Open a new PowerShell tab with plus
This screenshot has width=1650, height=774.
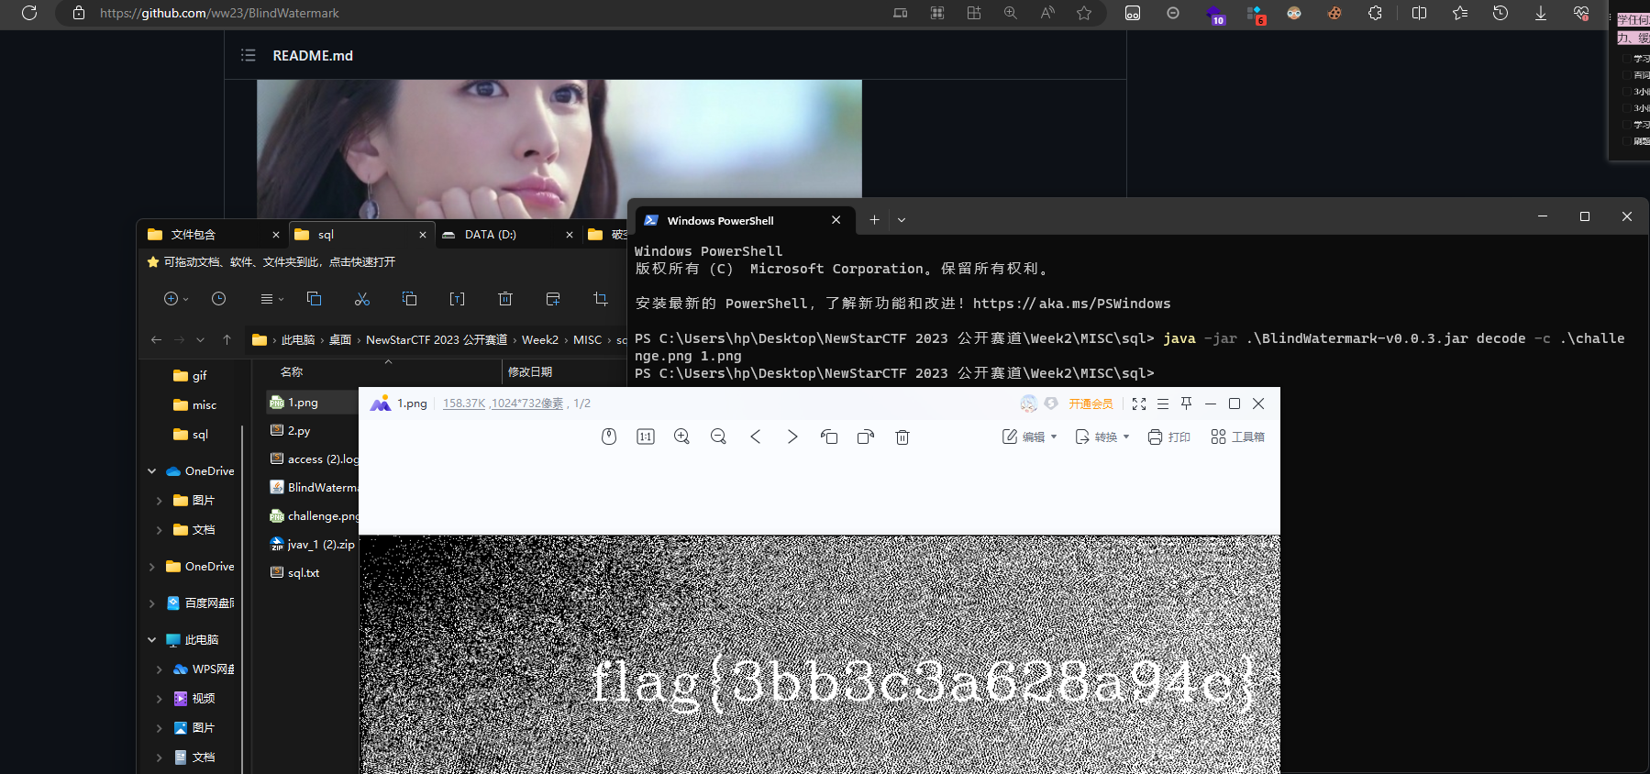pyautogui.click(x=874, y=220)
